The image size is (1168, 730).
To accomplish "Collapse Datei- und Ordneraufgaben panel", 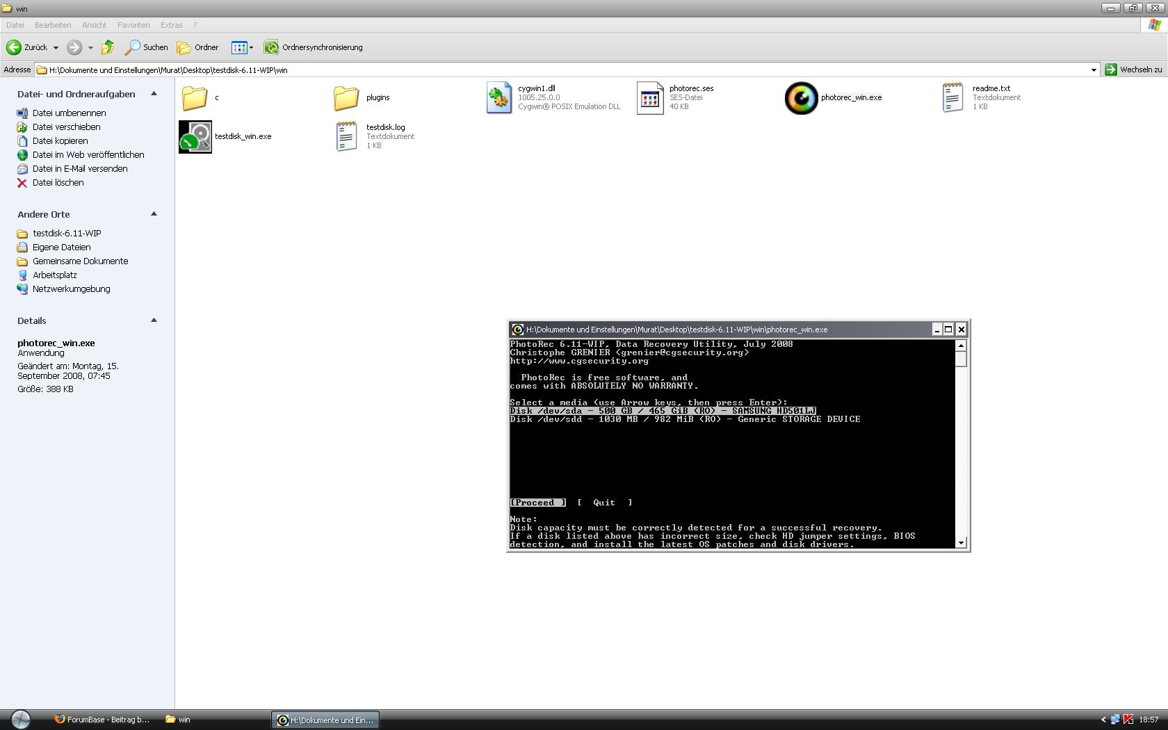I will pyautogui.click(x=154, y=94).
